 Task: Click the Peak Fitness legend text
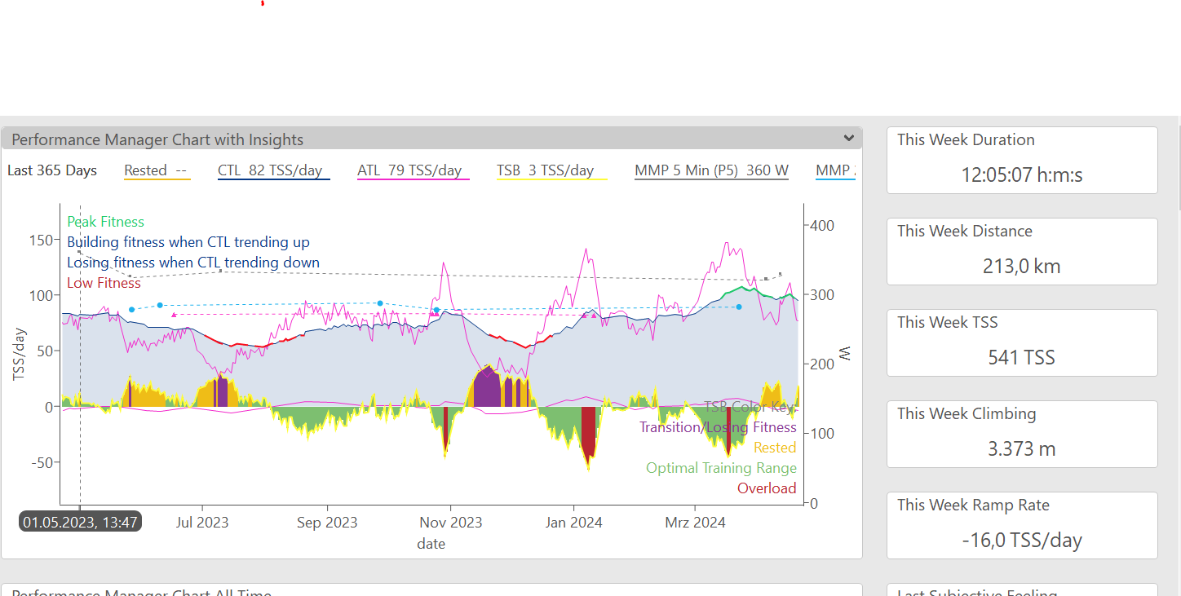click(x=105, y=222)
